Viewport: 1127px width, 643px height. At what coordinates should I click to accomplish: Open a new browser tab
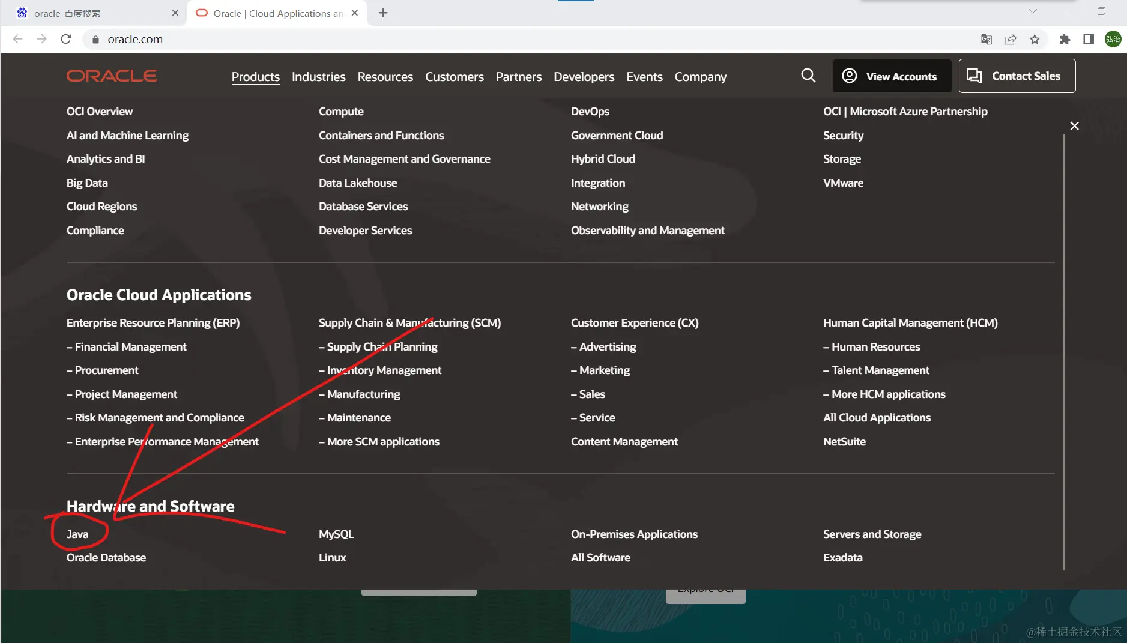(x=383, y=13)
